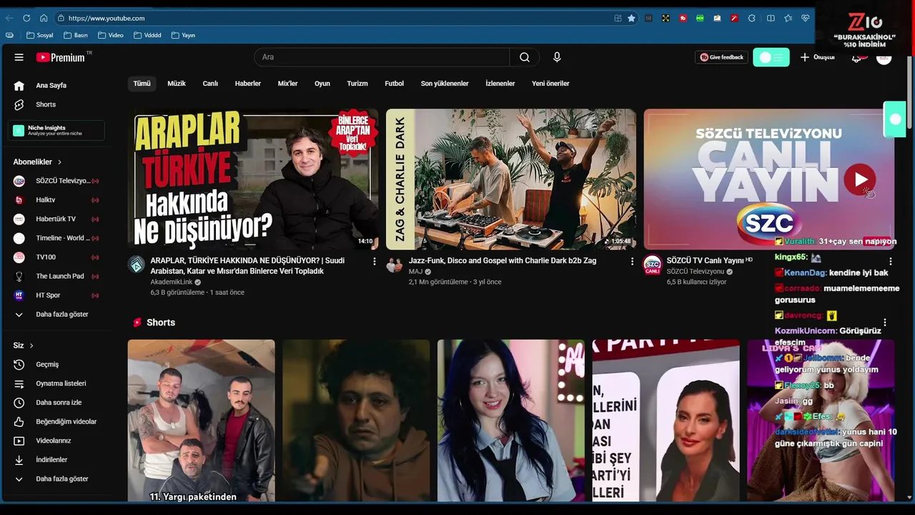The width and height of the screenshot is (915, 515).
Task: Click the MAJ channel avatar
Action: pyautogui.click(x=395, y=264)
